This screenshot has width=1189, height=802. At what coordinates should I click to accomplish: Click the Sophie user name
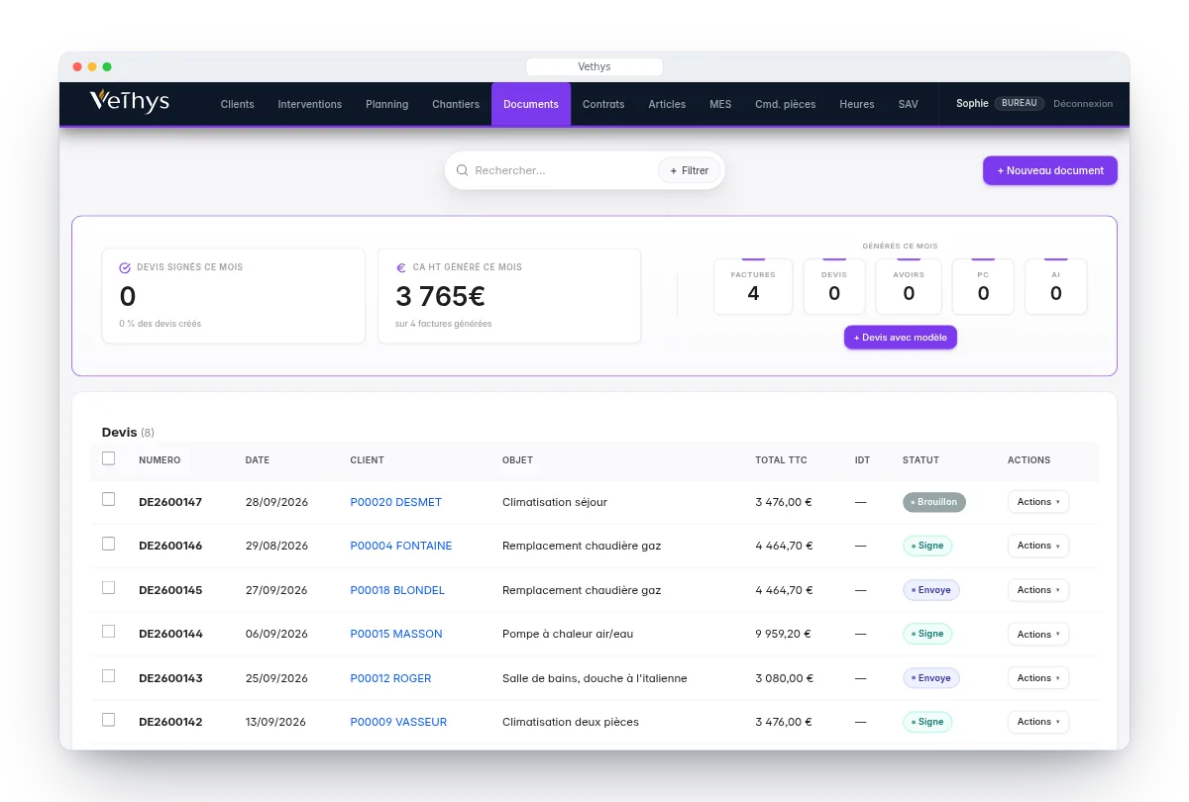pos(972,103)
